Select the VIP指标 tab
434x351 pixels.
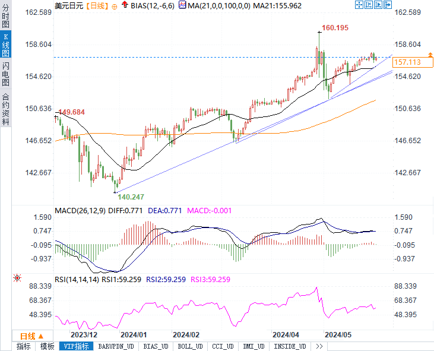click(x=76, y=346)
